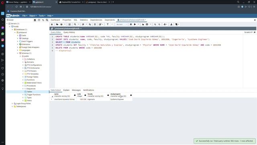The image size is (257, 145).
Task: Open the WhatsApp icon in Opera sidebar
Action: coord(3,34)
